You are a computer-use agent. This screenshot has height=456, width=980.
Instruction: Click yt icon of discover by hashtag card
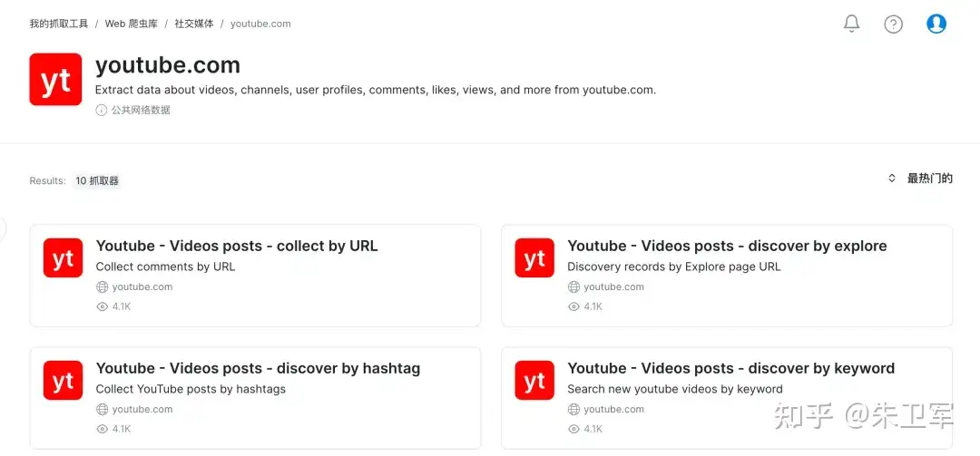(x=64, y=380)
